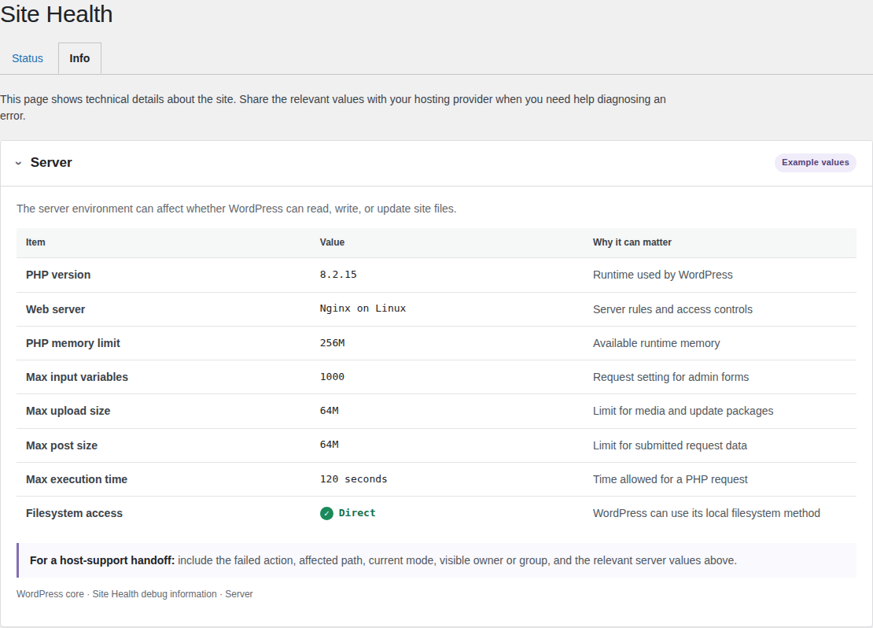
Task: Click the Site Health page title
Action: 56,14
